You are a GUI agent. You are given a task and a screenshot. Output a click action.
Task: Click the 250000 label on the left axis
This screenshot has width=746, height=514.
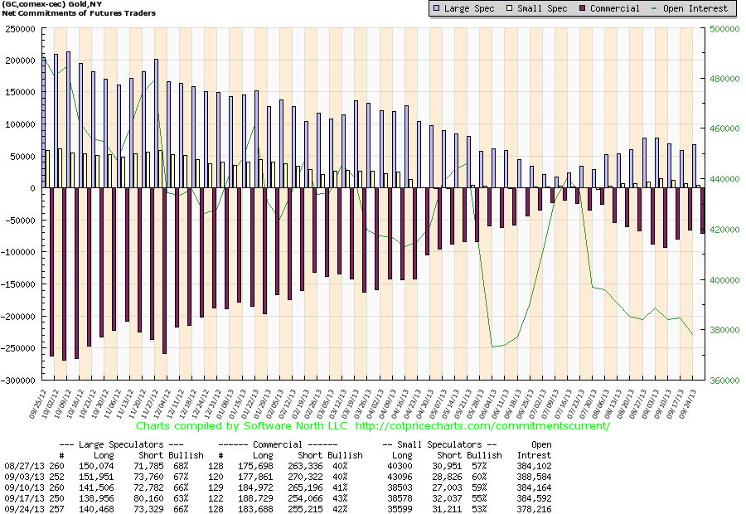click(20, 29)
